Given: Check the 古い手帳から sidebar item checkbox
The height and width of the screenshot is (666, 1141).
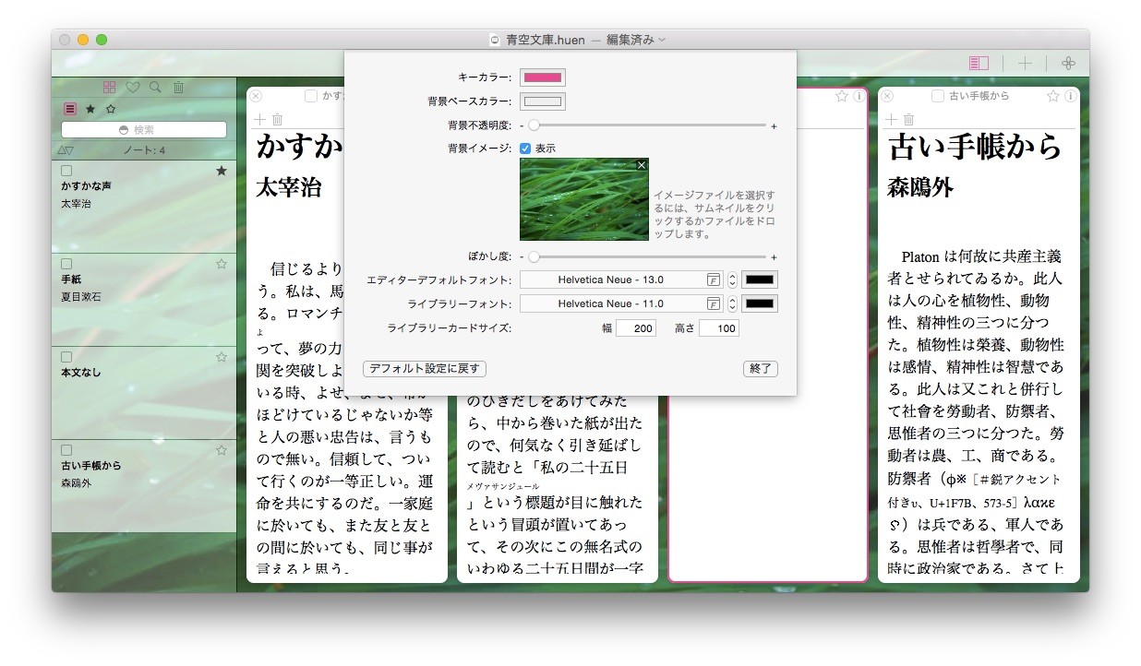Looking at the screenshot, I should (66, 450).
